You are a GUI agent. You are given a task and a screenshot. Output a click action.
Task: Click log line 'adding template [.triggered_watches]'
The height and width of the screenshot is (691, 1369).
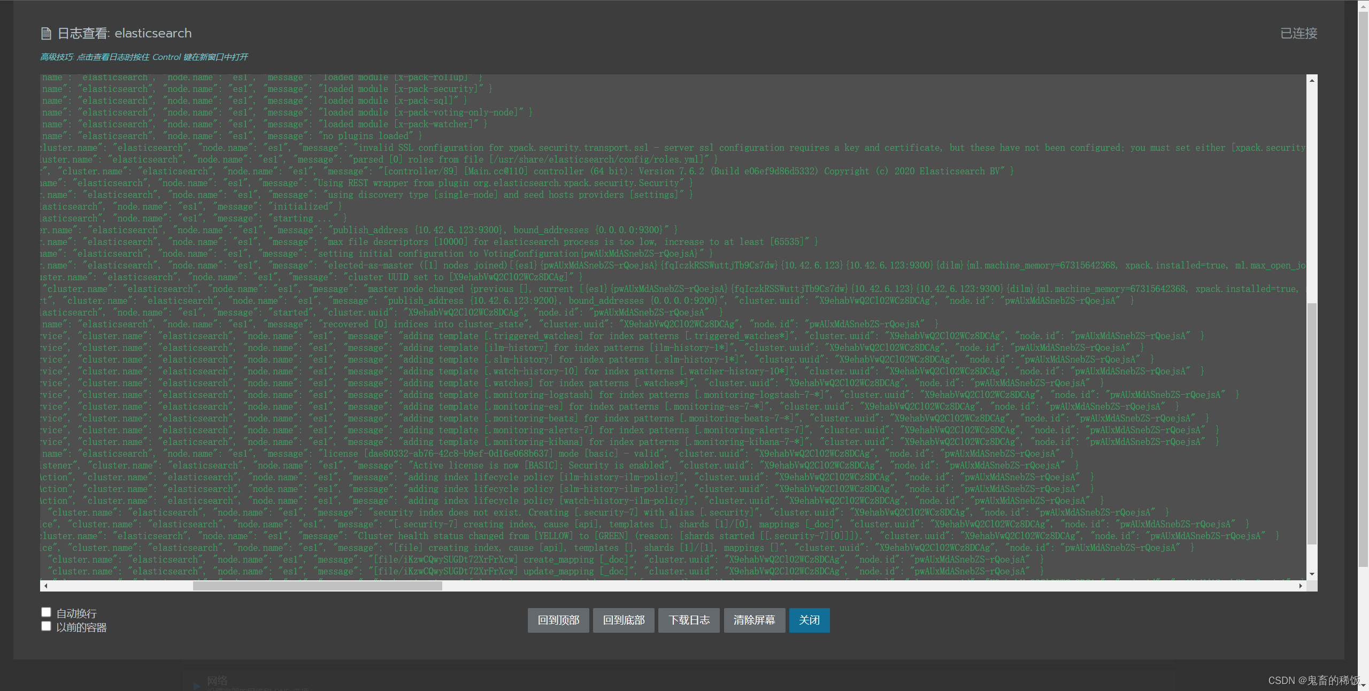623,336
